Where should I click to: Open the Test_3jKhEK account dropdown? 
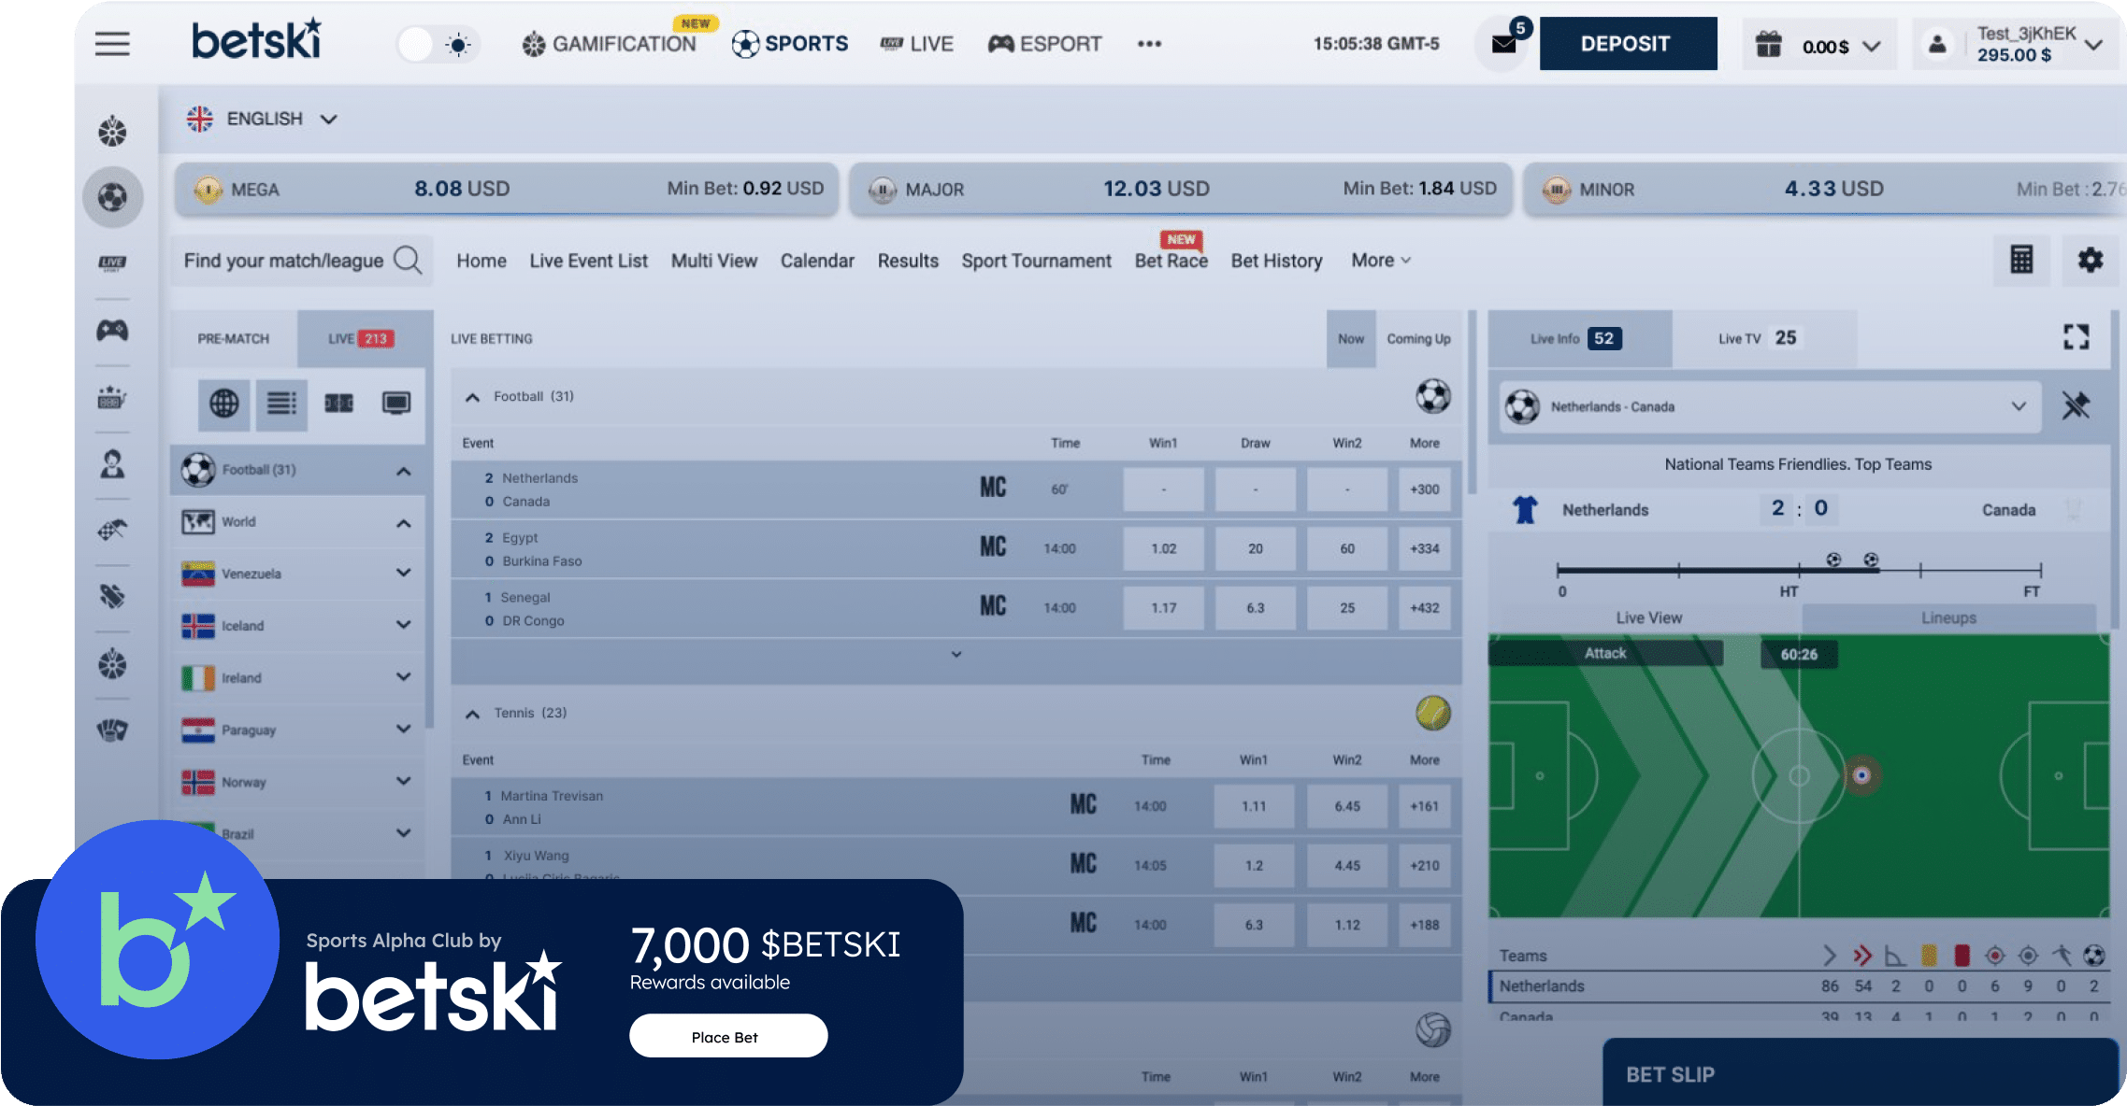coord(2016,44)
